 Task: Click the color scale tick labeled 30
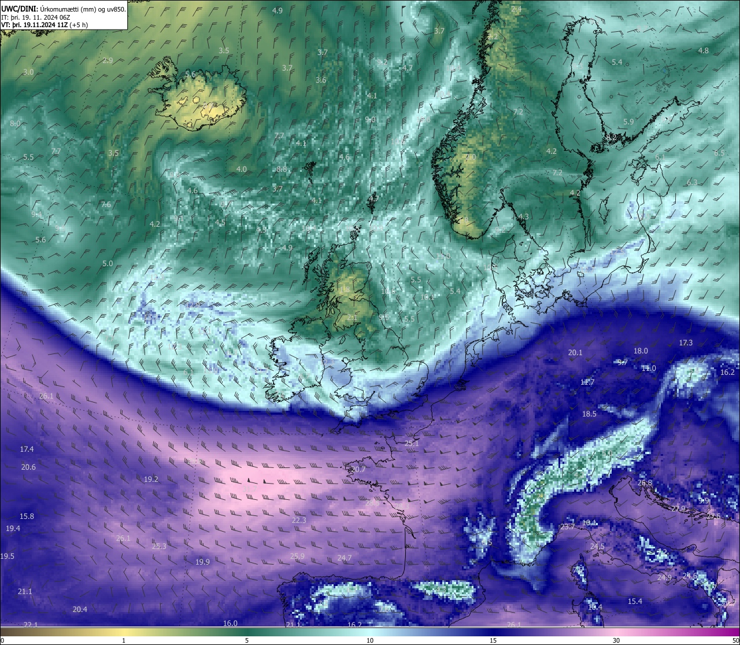616,640
